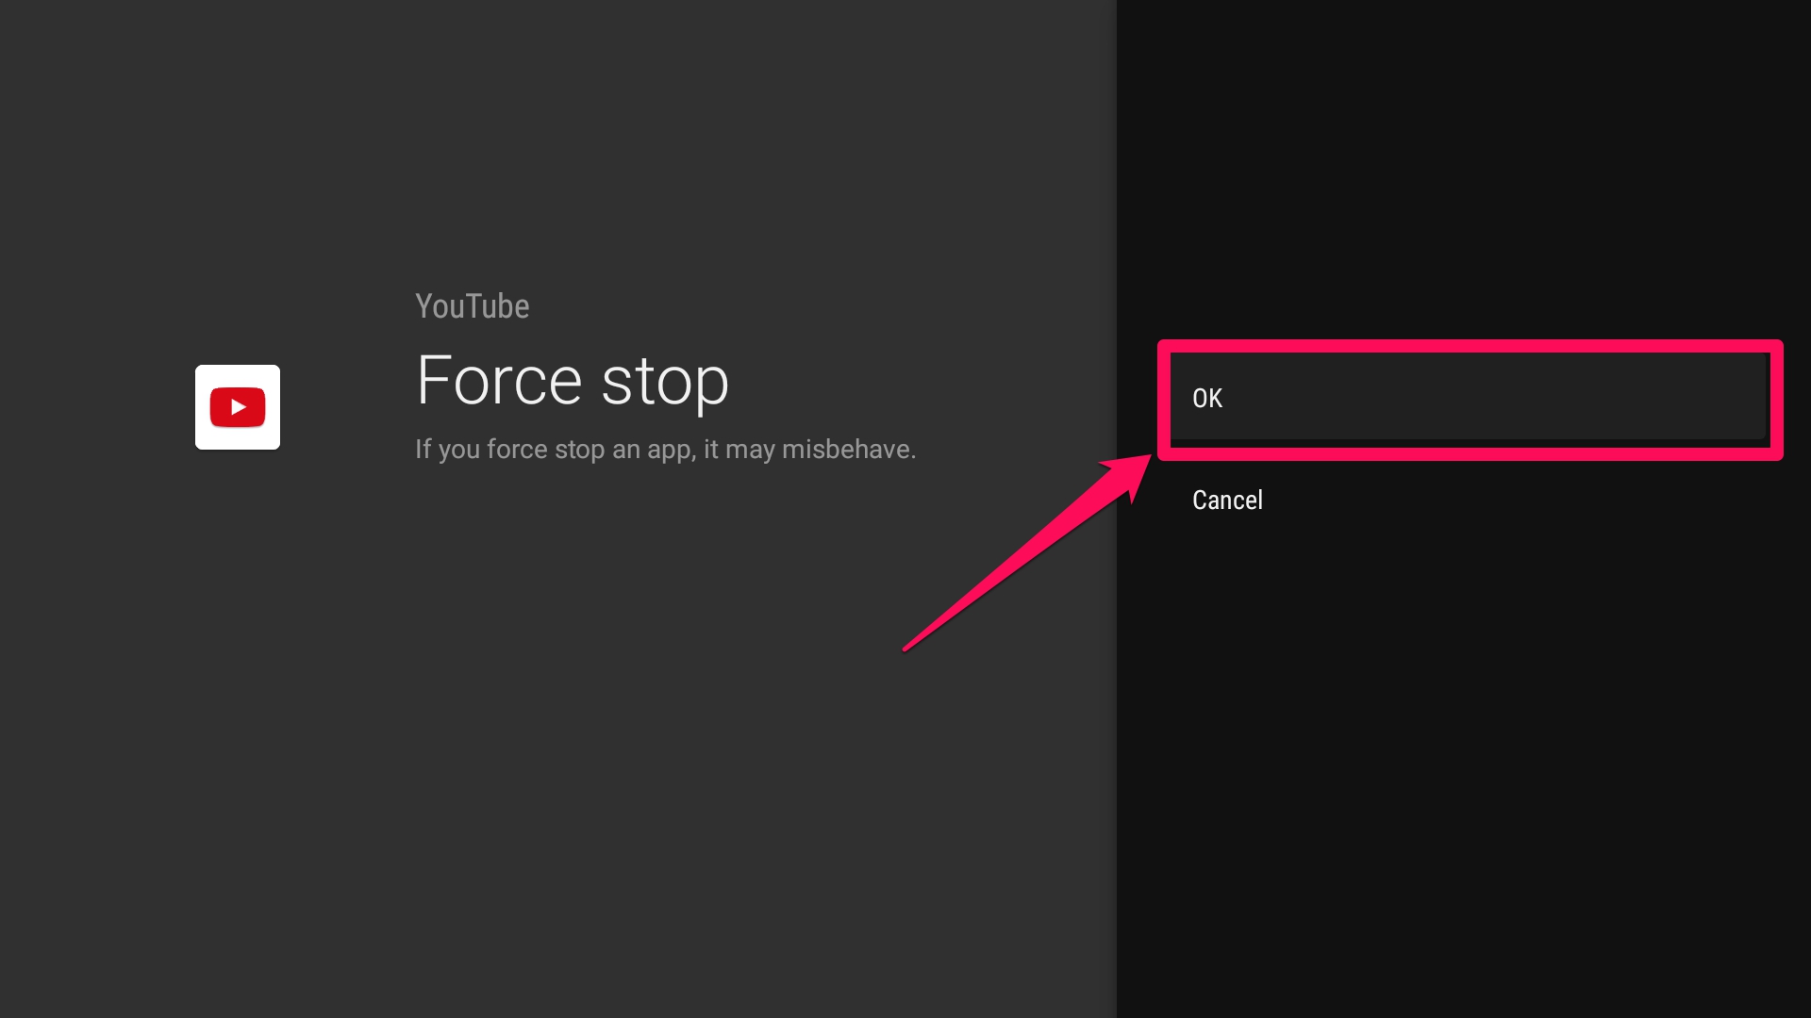This screenshot has height=1018, width=1811.
Task: Click the 'YouTube' app name label
Action: [x=472, y=306]
